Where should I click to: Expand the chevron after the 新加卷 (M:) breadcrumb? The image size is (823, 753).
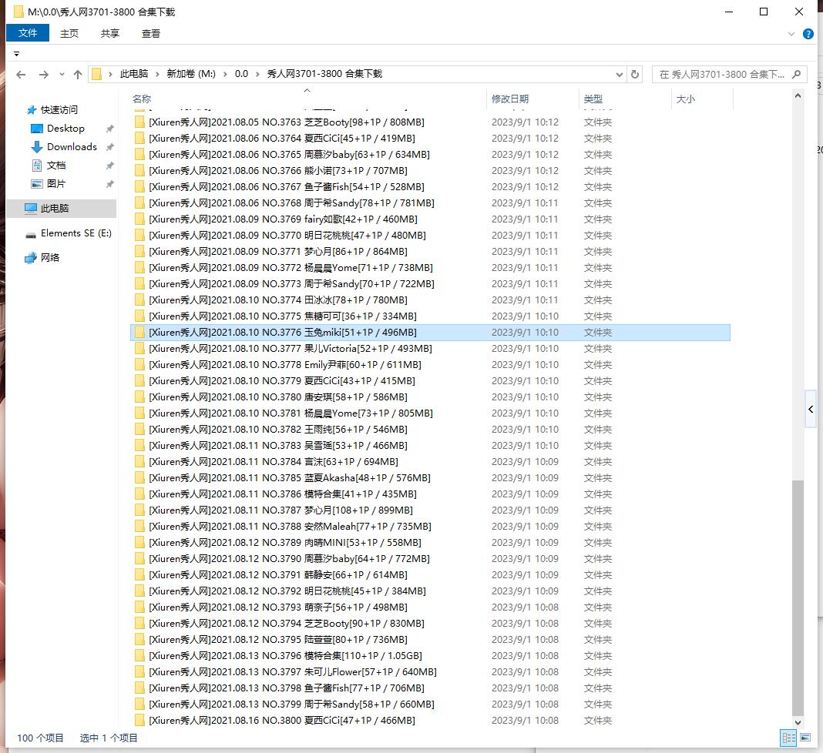(x=225, y=74)
